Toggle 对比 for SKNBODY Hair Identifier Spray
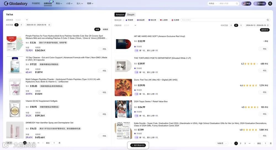This screenshot has height=150, width=276. (103, 136)
